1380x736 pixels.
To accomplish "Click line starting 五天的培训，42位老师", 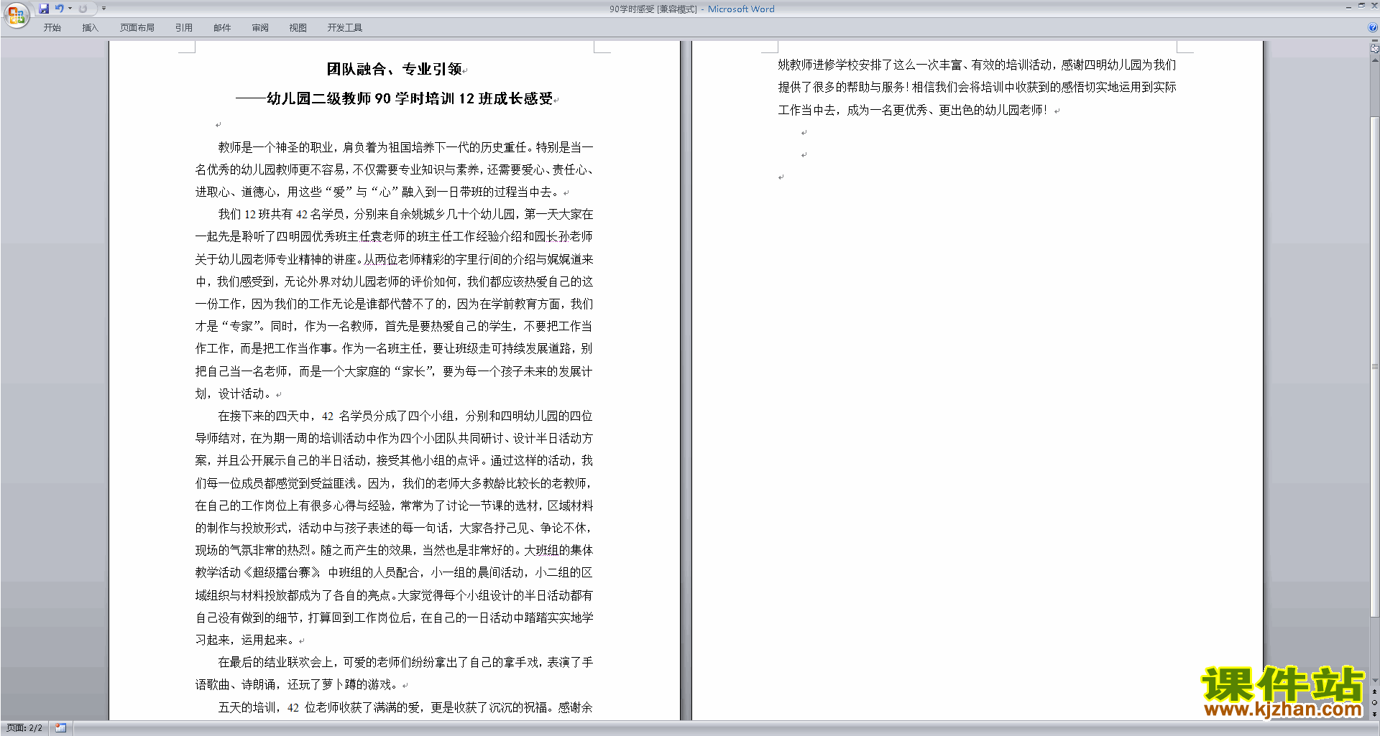I will (405, 708).
